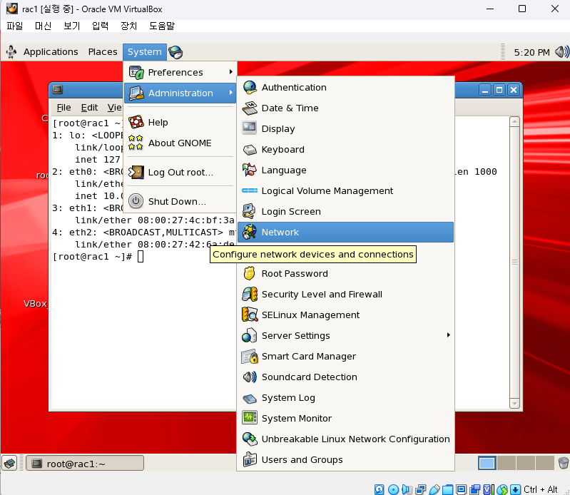Open the VirtualBox 도움말 menu

click(x=162, y=26)
